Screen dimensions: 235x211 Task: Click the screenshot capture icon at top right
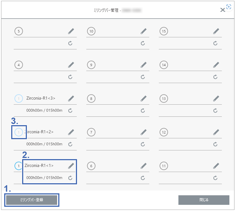coord(229,7)
